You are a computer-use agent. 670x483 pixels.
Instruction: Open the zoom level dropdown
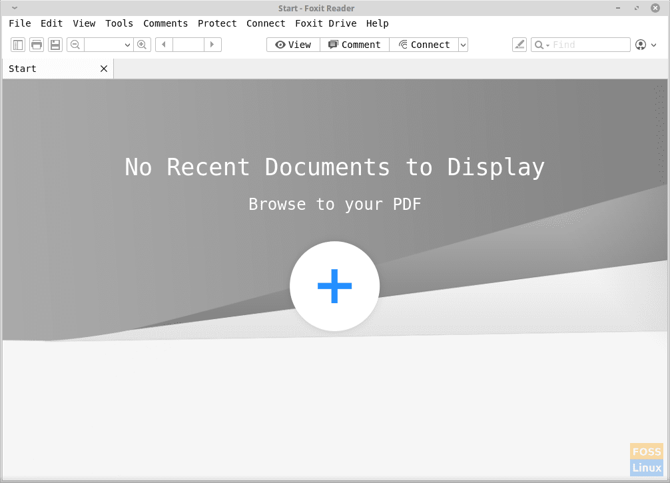point(127,45)
